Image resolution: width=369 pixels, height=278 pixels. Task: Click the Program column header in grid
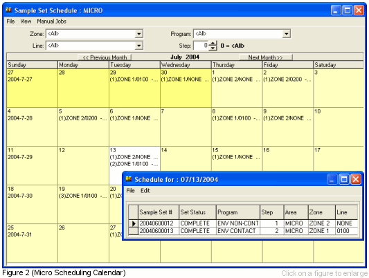click(238, 212)
